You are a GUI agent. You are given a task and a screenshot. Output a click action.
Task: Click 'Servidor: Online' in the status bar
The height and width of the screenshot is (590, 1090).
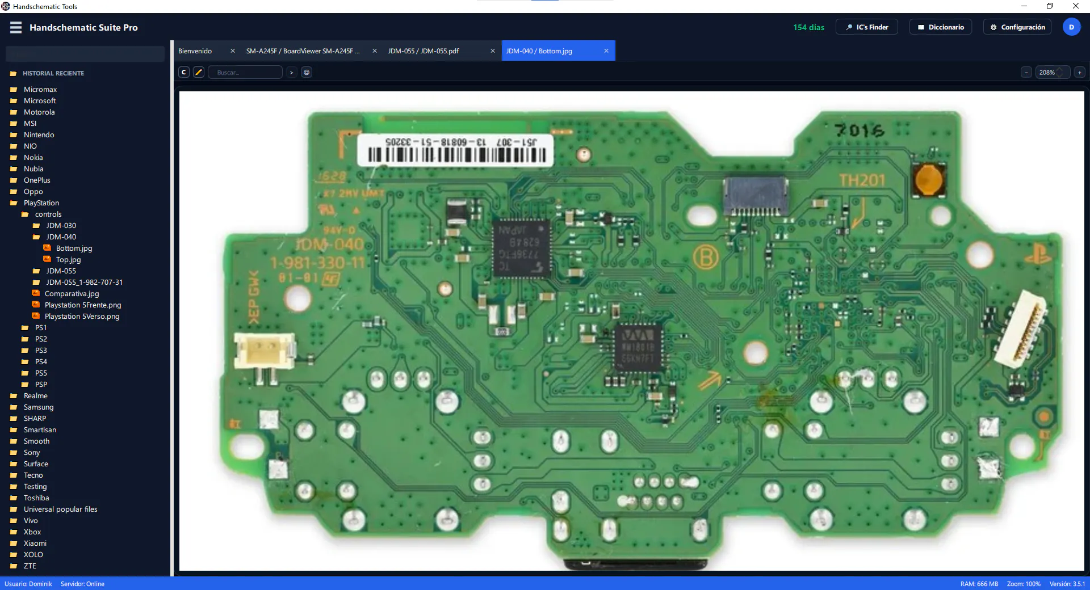point(82,584)
